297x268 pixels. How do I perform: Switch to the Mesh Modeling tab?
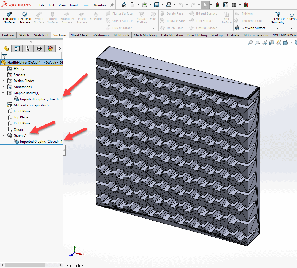[145, 35]
